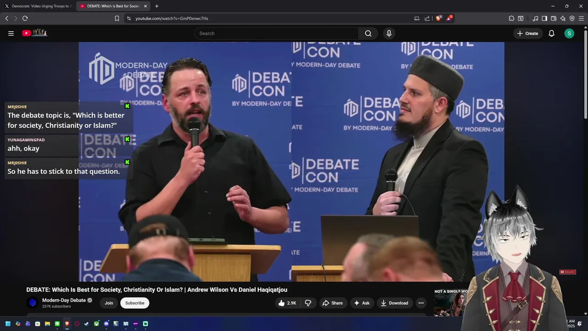Click the page vertical scrollbar
Screen dimensions: 588x331
[x=585, y=74]
